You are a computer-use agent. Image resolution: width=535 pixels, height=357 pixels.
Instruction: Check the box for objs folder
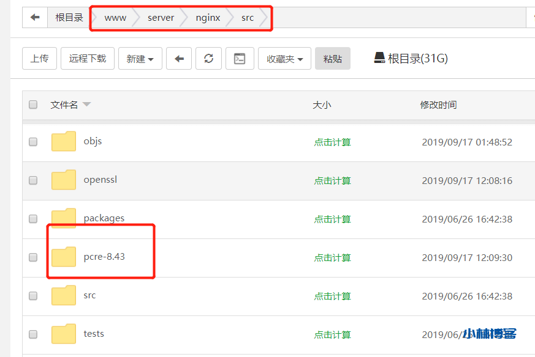click(x=33, y=142)
